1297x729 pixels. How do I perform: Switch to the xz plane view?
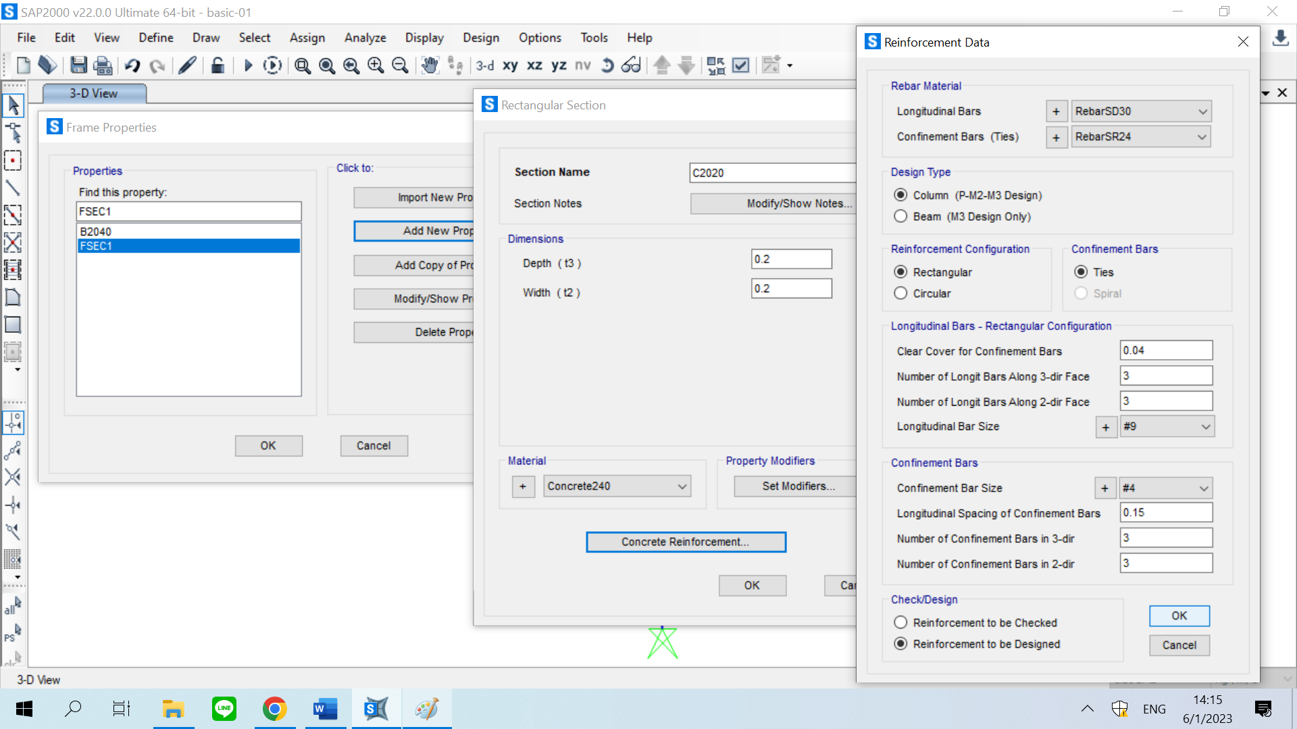coord(534,65)
